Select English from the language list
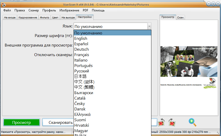This screenshot has width=221, height=136. coord(81,39)
